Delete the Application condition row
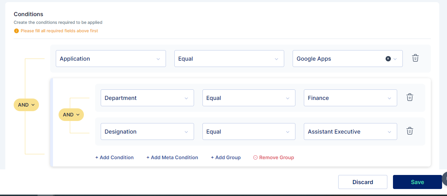The width and height of the screenshot is (447, 196). click(x=415, y=59)
